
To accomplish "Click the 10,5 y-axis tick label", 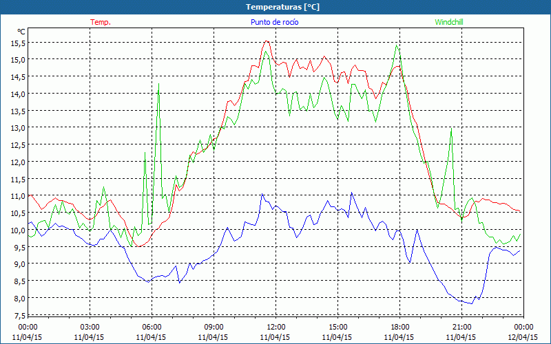I will coord(19,213).
